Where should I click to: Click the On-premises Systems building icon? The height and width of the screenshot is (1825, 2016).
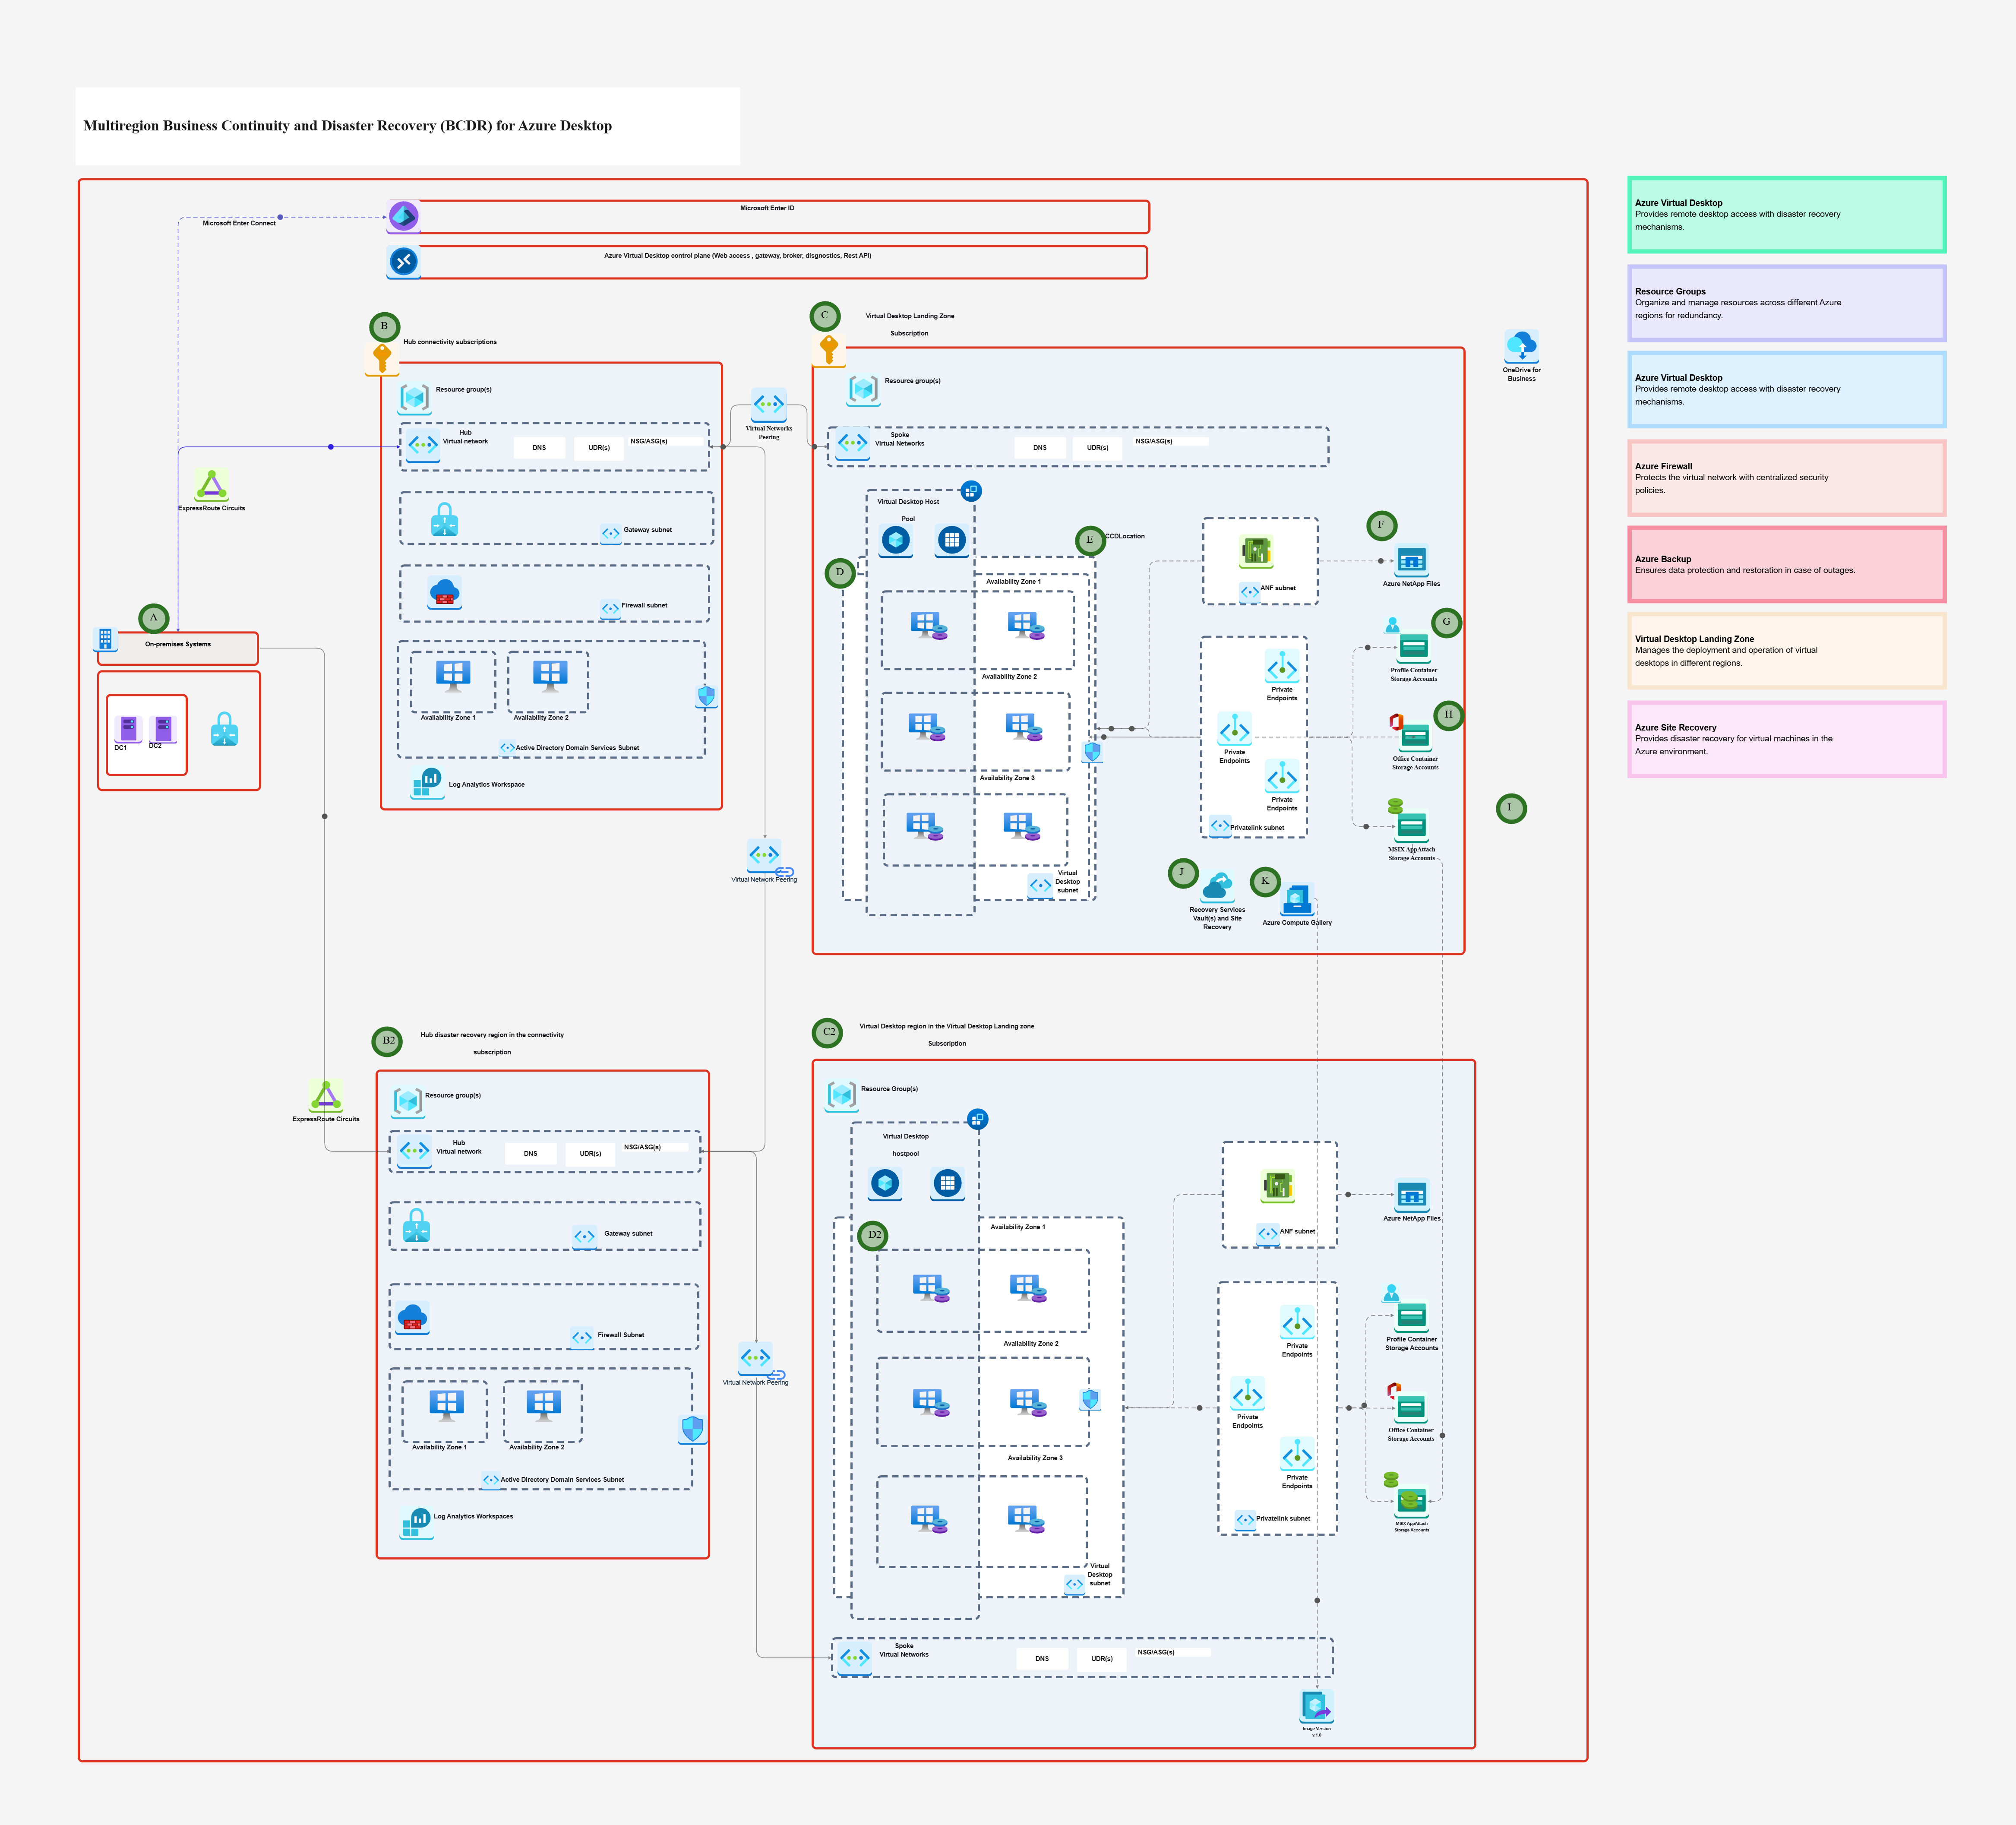tap(105, 639)
